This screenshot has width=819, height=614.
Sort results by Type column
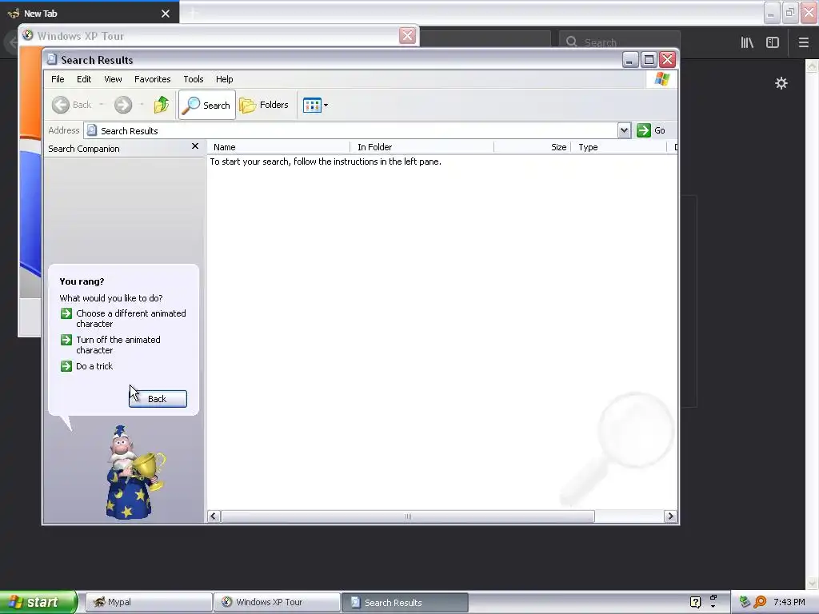tap(620, 147)
